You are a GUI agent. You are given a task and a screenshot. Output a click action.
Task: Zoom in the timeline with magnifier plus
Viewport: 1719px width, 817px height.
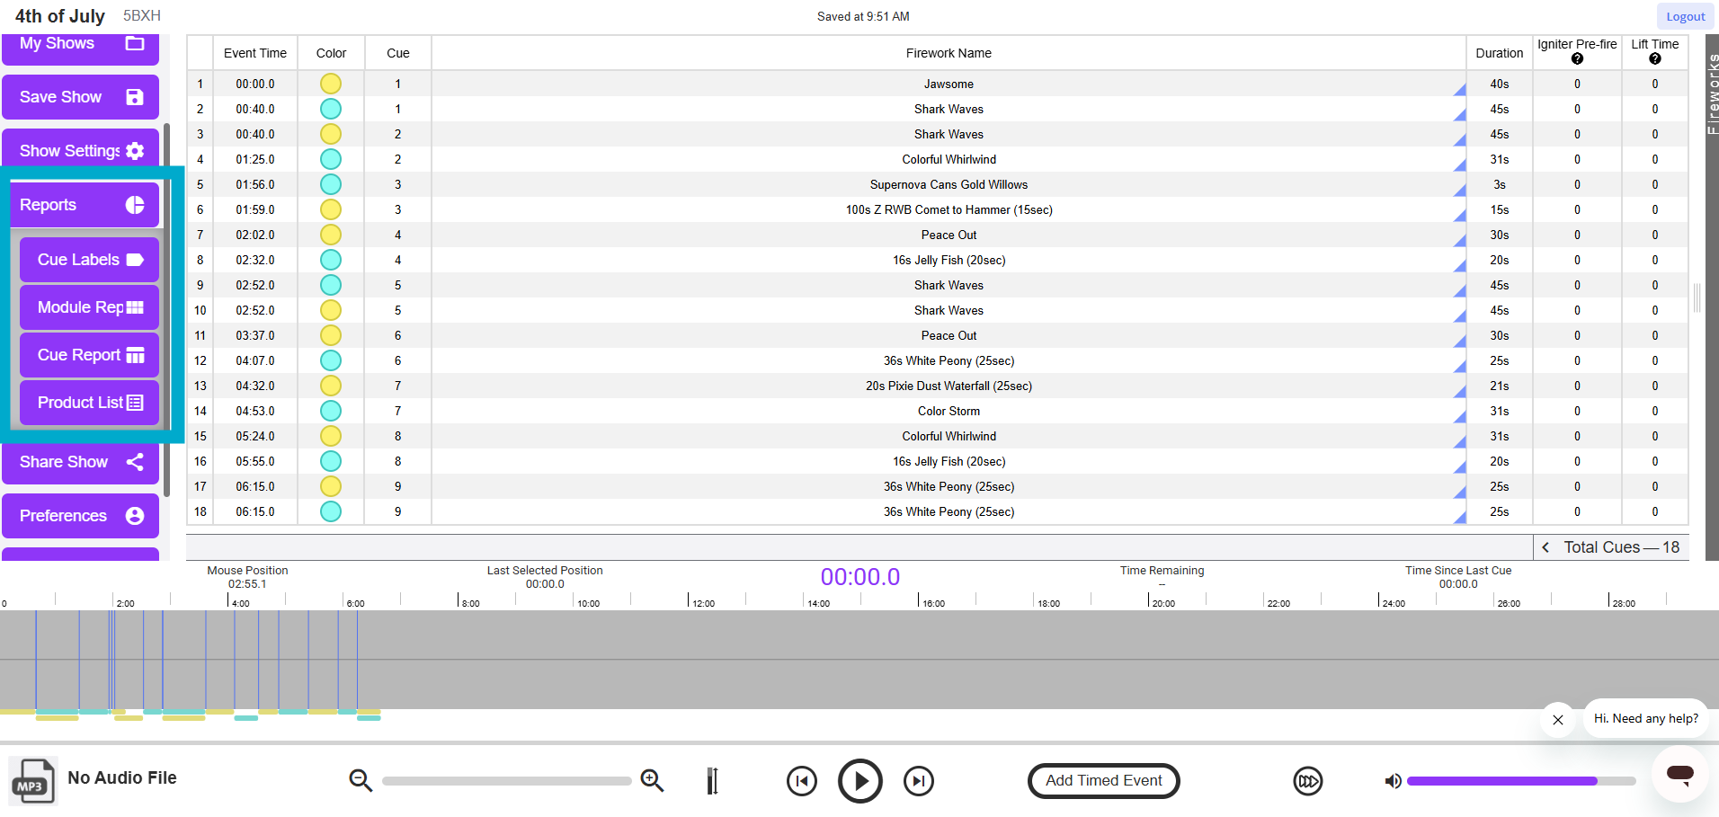pyautogui.click(x=652, y=780)
